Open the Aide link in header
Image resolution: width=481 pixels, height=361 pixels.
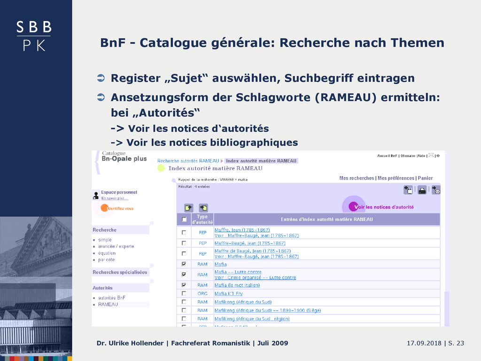tap(421, 156)
